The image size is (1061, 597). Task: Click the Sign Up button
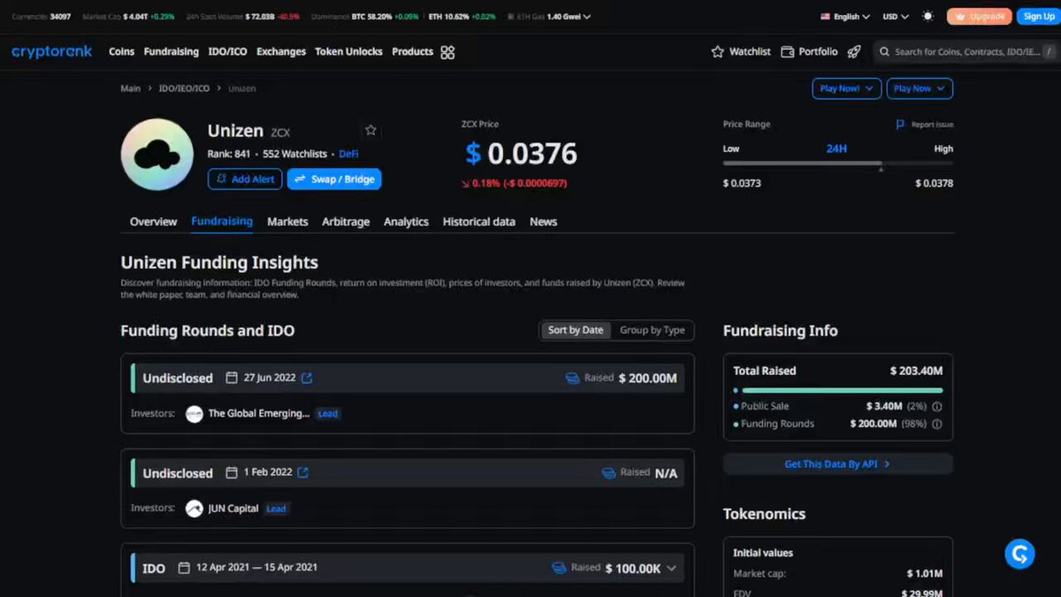pos(1038,16)
